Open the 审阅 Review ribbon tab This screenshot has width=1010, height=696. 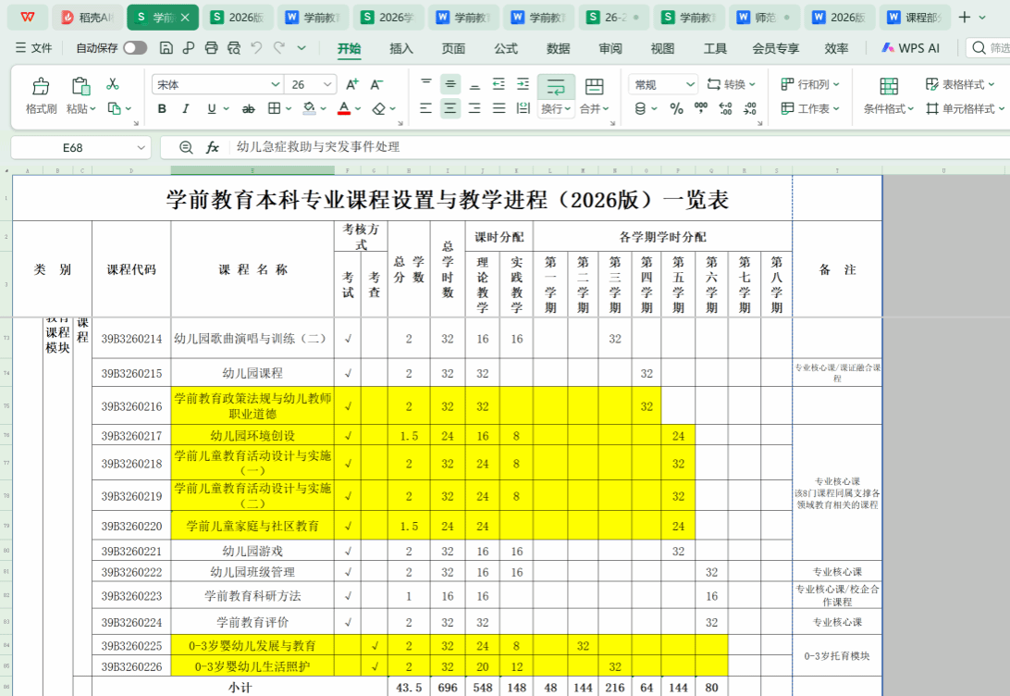(x=610, y=48)
